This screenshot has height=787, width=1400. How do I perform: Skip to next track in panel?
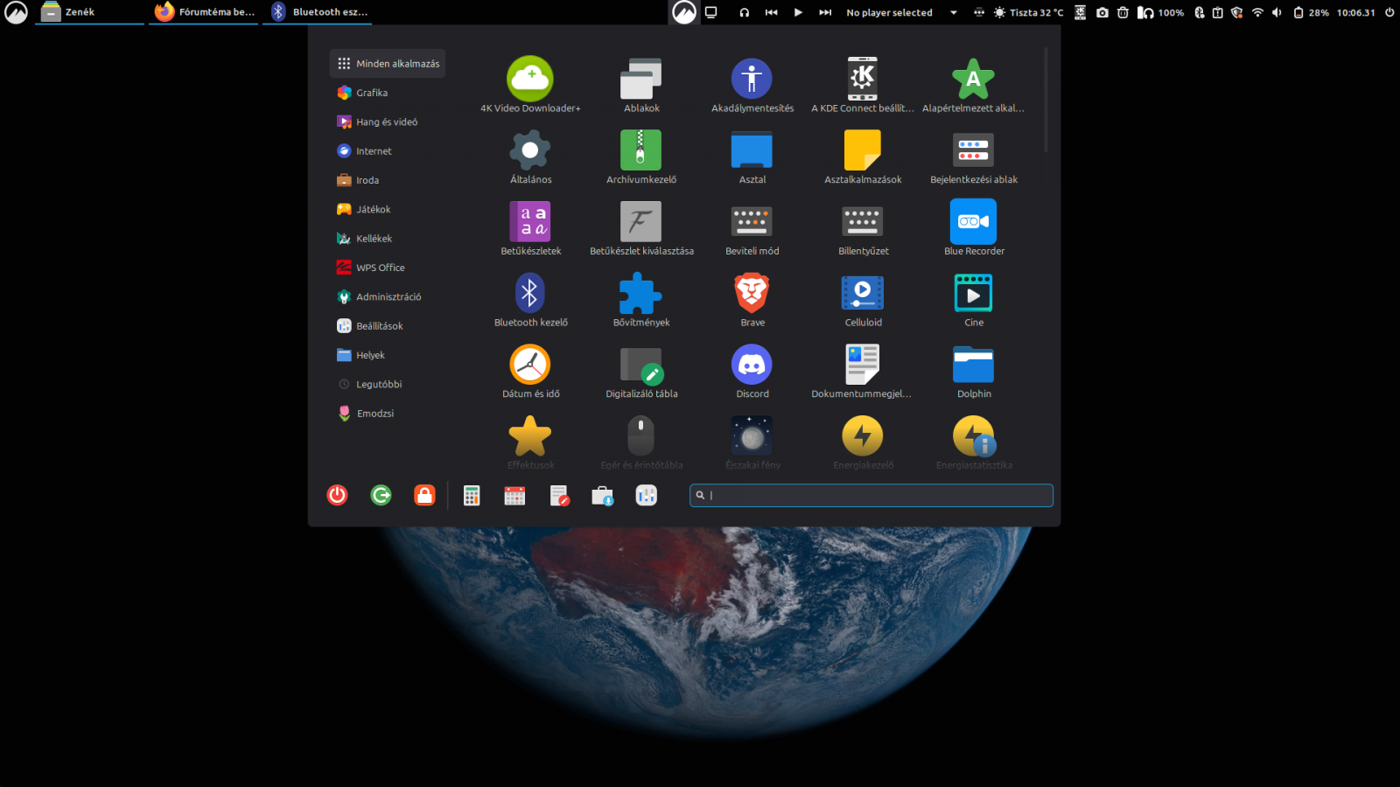(825, 12)
